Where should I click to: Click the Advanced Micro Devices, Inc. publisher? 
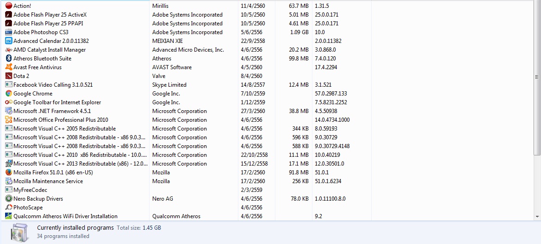point(188,50)
